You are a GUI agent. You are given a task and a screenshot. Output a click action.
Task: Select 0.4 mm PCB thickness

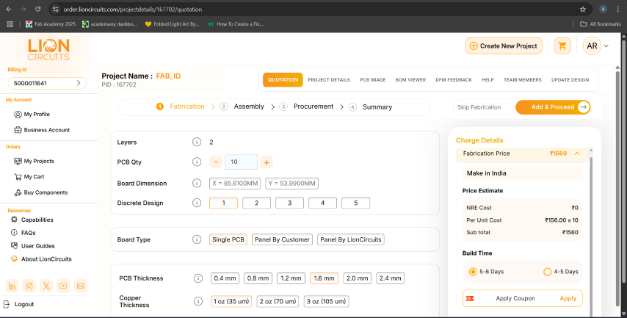point(225,278)
